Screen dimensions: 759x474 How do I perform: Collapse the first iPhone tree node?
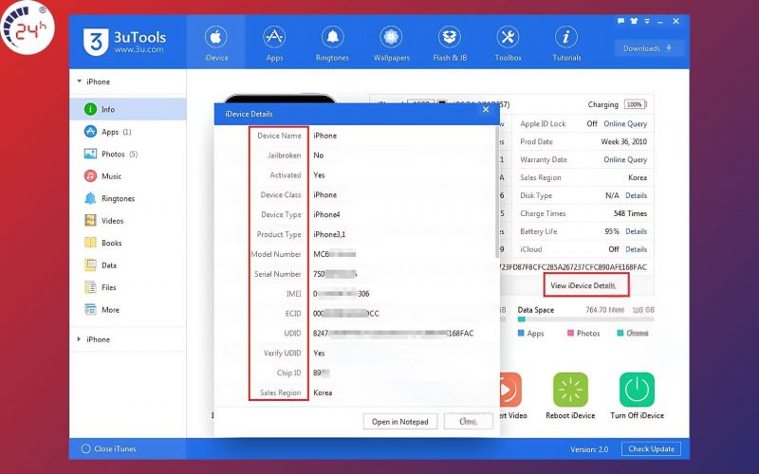coord(79,82)
